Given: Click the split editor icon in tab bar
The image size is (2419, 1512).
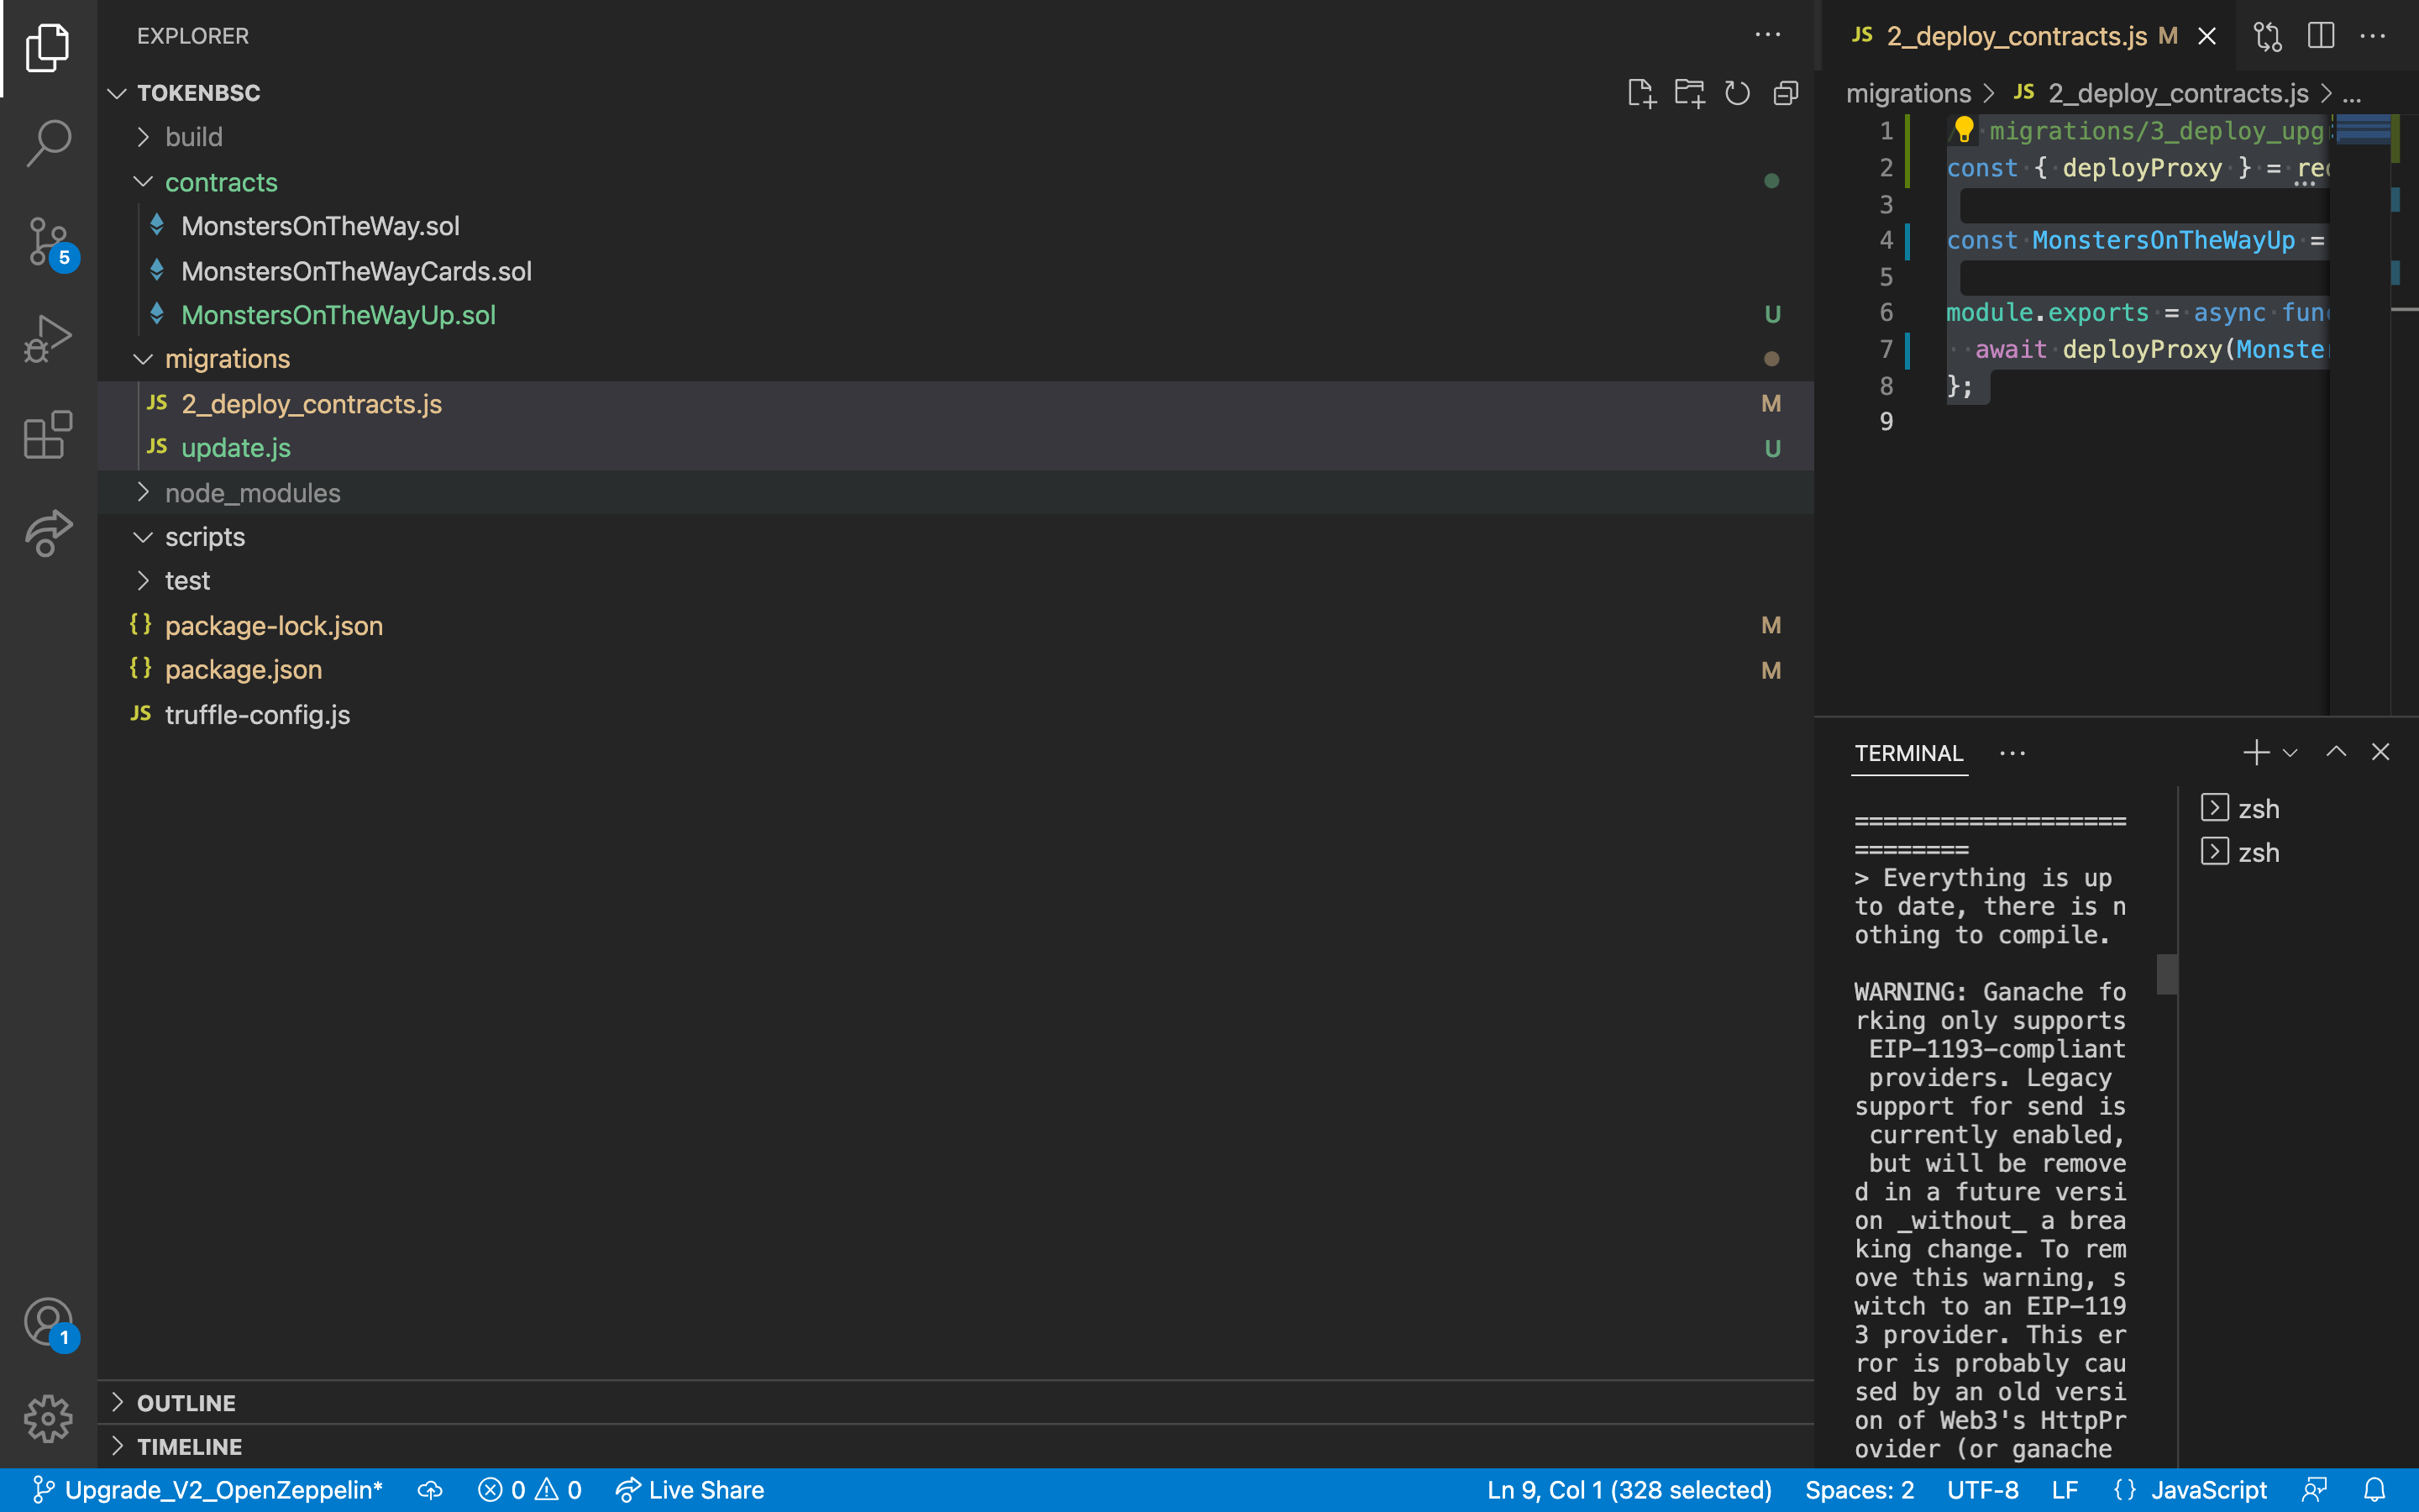Looking at the screenshot, I should [2322, 34].
